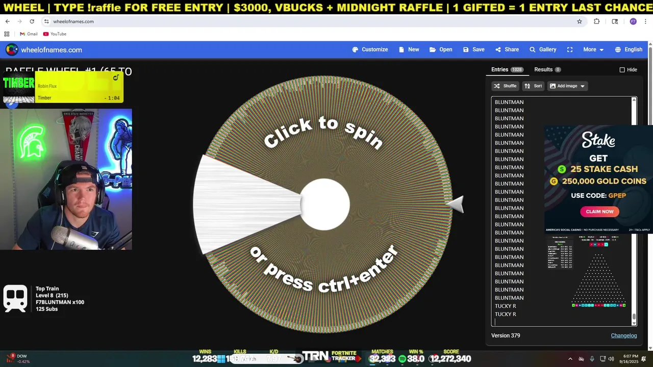Switch to the Entries tab
The width and height of the screenshot is (653, 367).
507,69
